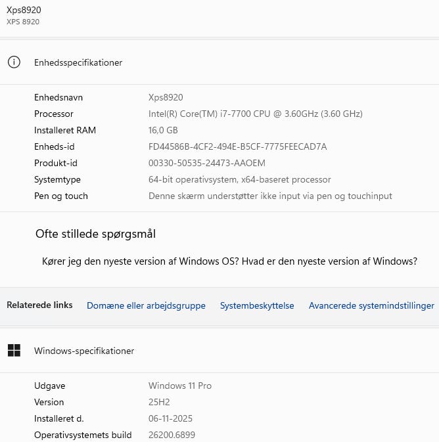
Task: Select the Enheds-id value starting with FD44586B
Action: tap(237, 146)
